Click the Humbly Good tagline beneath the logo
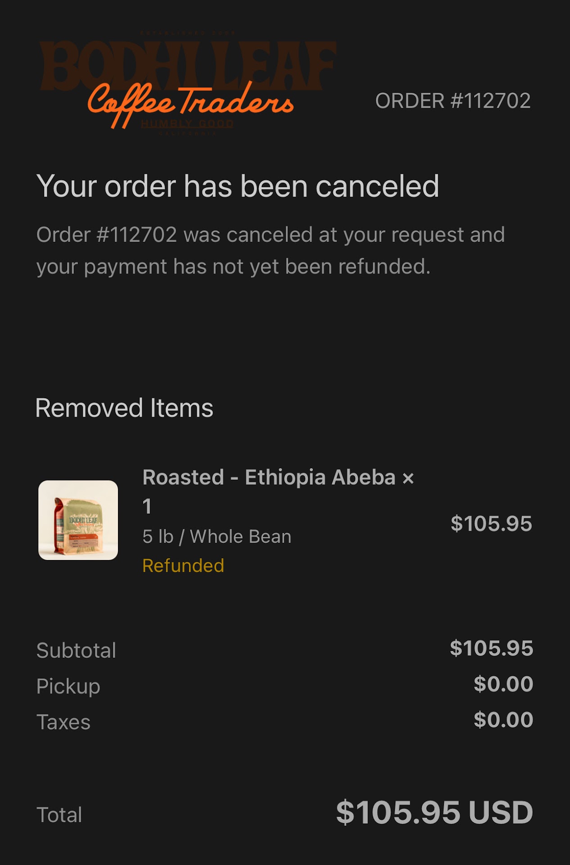The height and width of the screenshot is (865, 570). point(187,124)
